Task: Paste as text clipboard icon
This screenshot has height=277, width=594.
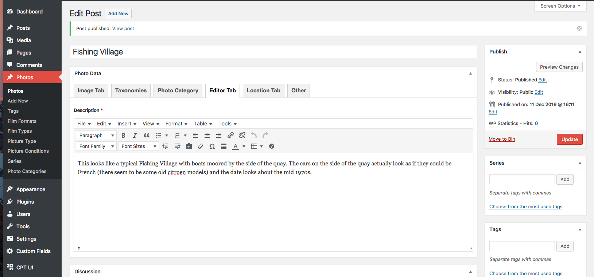Action: tap(189, 146)
